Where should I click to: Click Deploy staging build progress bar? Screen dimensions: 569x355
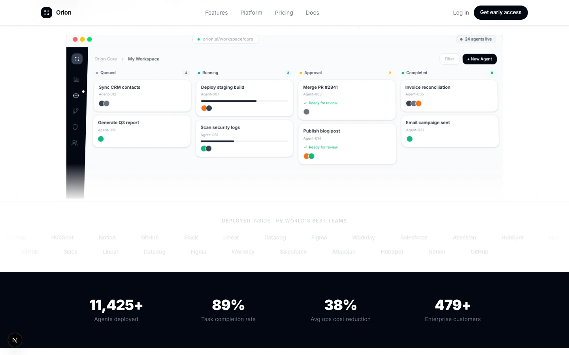coord(244,101)
